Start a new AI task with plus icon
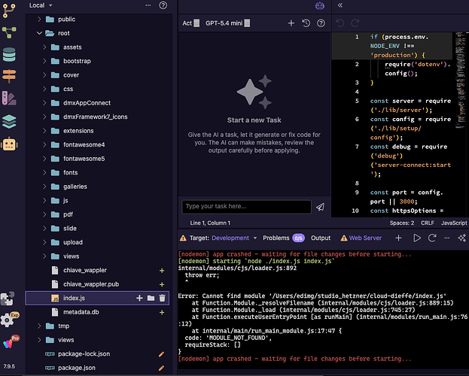 click(x=291, y=23)
